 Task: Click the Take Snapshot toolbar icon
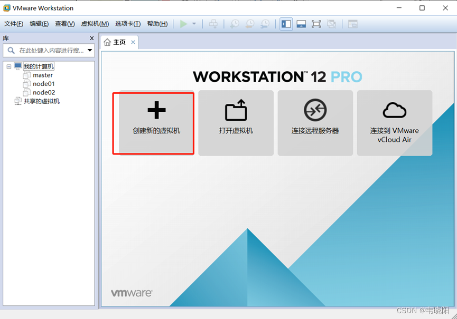pyautogui.click(x=235, y=24)
